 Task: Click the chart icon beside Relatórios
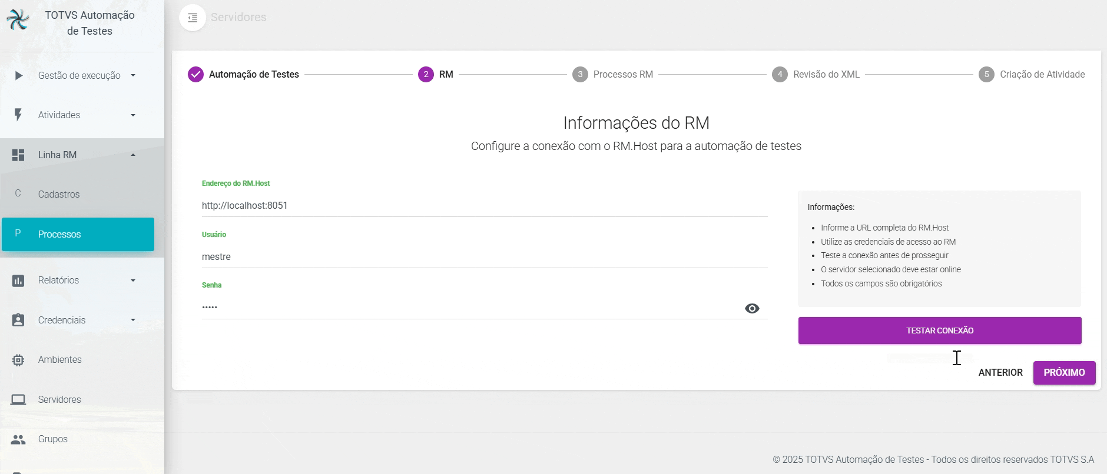click(18, 281)
